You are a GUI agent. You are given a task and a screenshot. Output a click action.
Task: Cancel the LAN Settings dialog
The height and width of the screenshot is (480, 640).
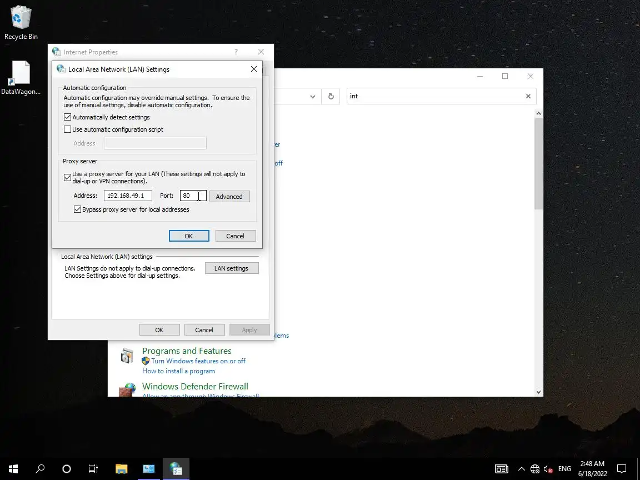pyautogui.click(x=236, y=236)
